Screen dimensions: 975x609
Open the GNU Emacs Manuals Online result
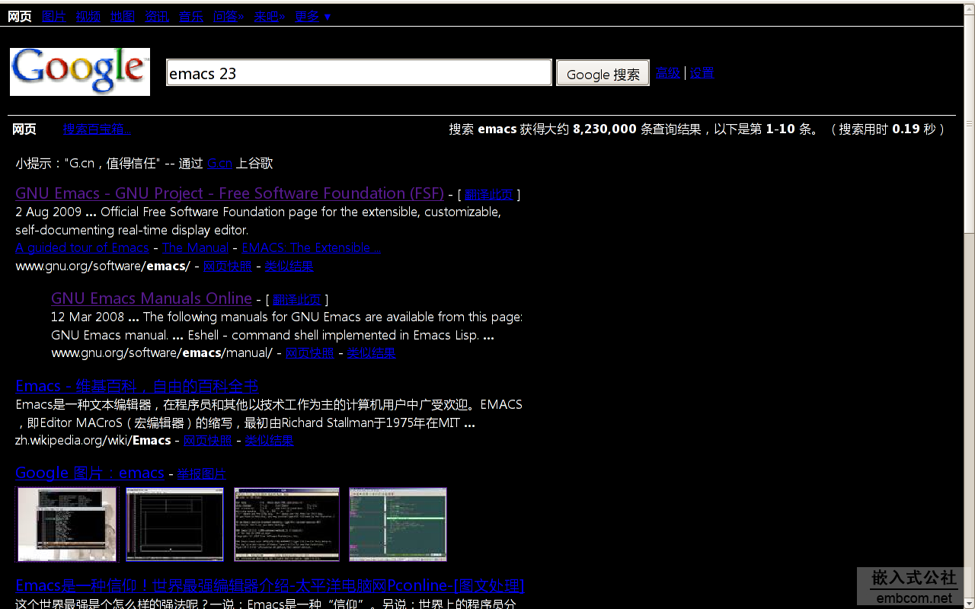(152, 298)
